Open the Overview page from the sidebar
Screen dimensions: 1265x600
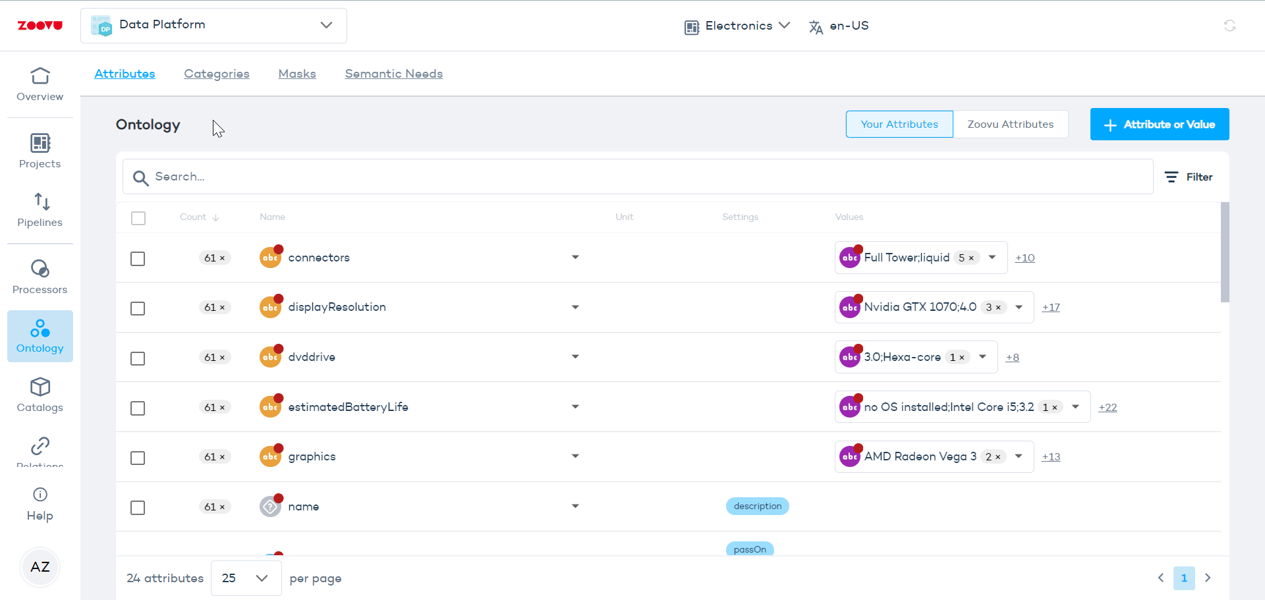pyautogui.click(x=40, y=84)
